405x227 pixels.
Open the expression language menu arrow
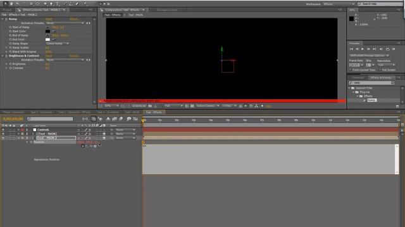(x=95, y=146)
